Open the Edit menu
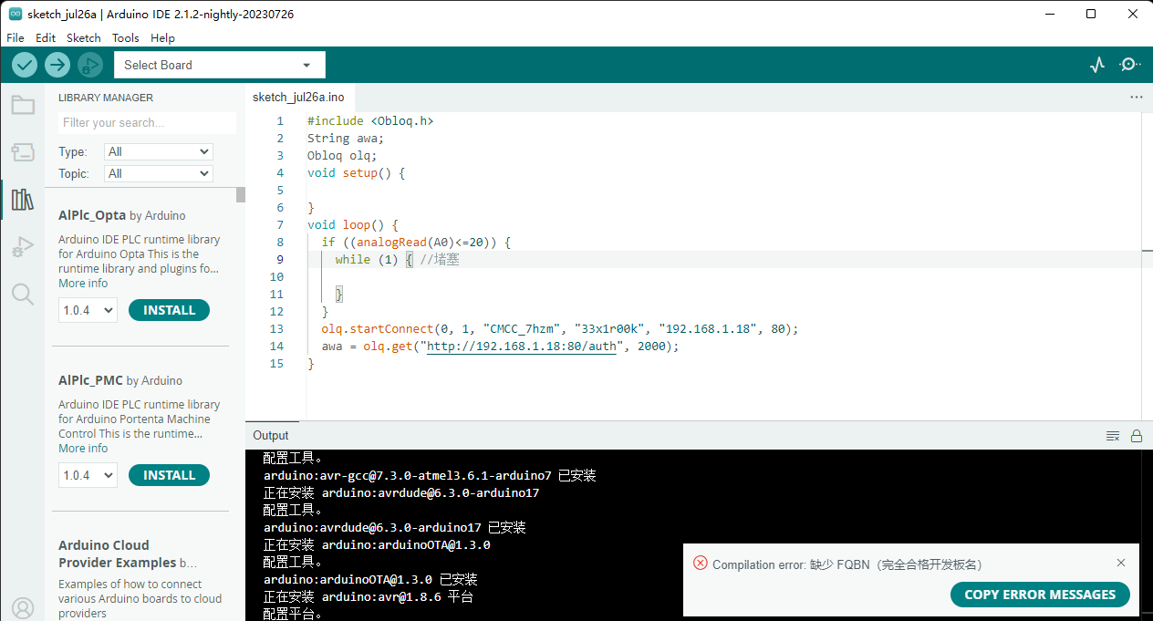Image resolution: width=1153 pixels, height=621 pixels. click(x=46, y=37)
